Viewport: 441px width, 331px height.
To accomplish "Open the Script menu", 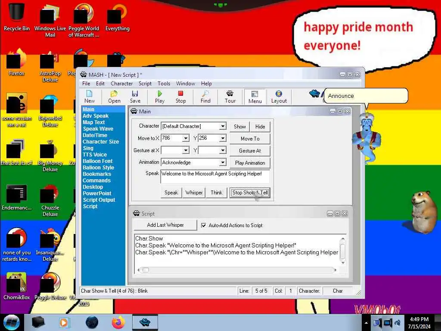I will tap(145, 84).
